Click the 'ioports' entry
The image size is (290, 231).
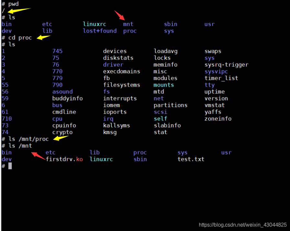[115, 112]
